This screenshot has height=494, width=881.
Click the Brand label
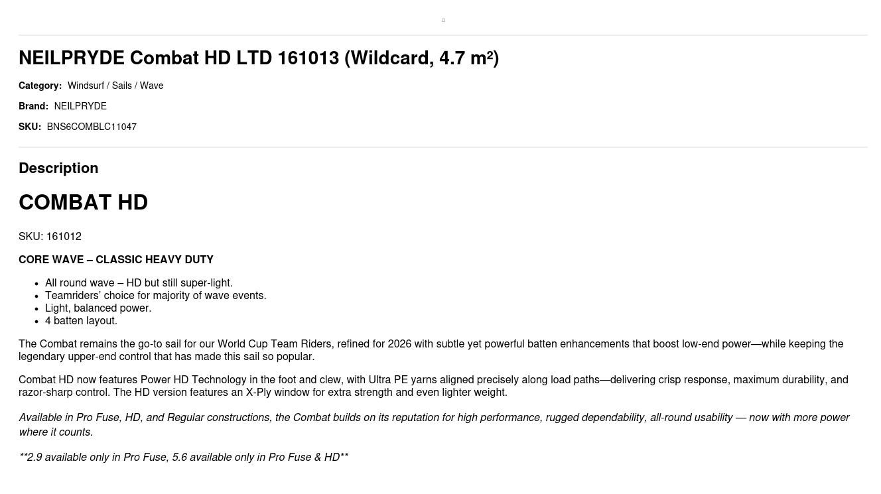33,106
